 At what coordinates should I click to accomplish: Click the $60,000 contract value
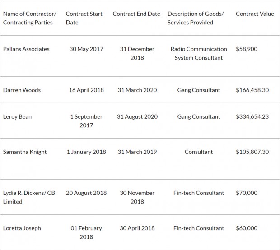(247, 228)
